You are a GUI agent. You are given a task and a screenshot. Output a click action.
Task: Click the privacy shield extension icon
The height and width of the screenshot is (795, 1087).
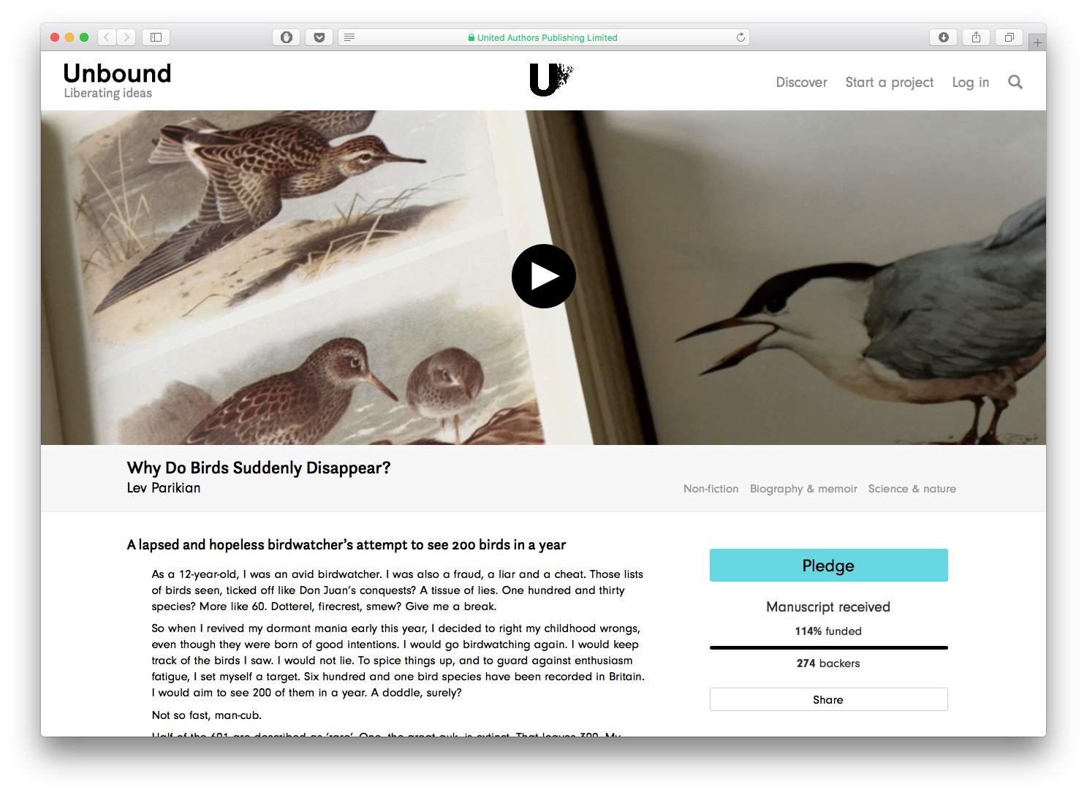pos(287,37)
